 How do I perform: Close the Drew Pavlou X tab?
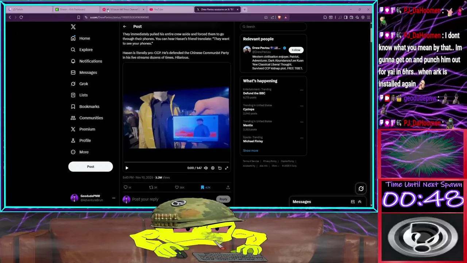(238, 9)
